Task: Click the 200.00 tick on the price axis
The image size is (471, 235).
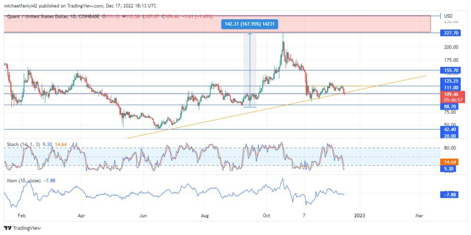Action: point(452,47)
